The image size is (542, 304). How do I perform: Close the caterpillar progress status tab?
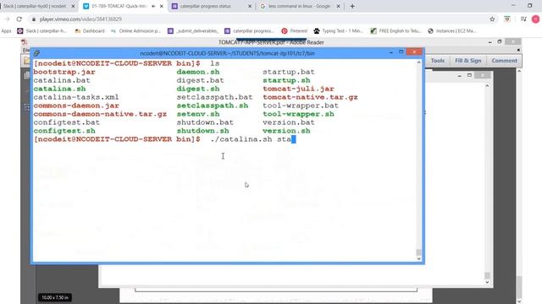pyautogui.click(x=250, y=6)
